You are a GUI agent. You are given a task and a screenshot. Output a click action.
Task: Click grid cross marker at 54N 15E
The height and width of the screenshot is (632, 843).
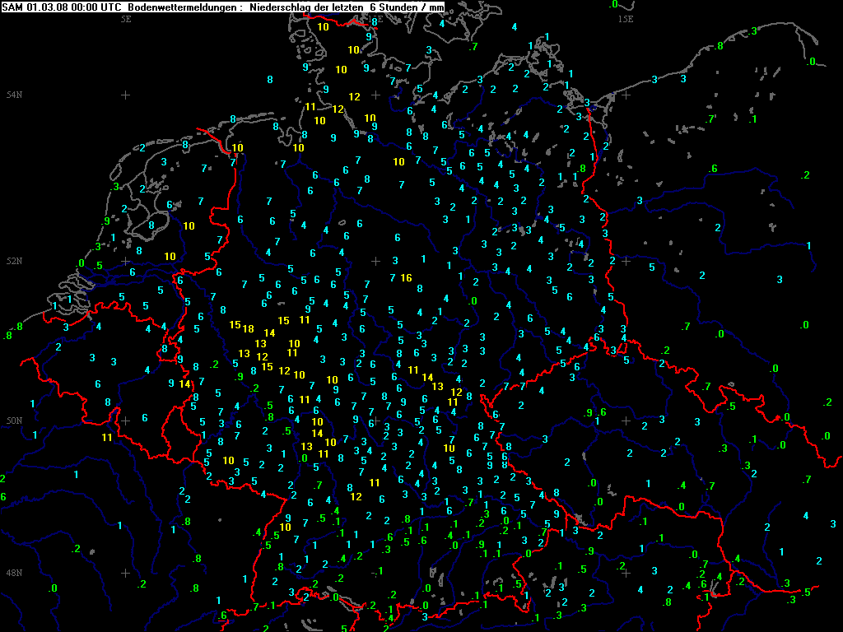tap(626, 95)
